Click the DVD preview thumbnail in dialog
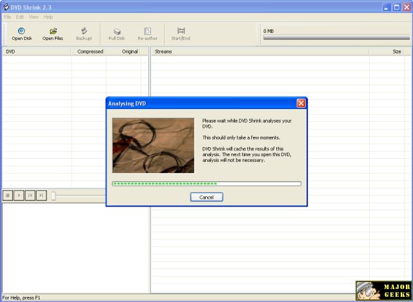This screenshot has width=413, height=302. coord(154,145)
